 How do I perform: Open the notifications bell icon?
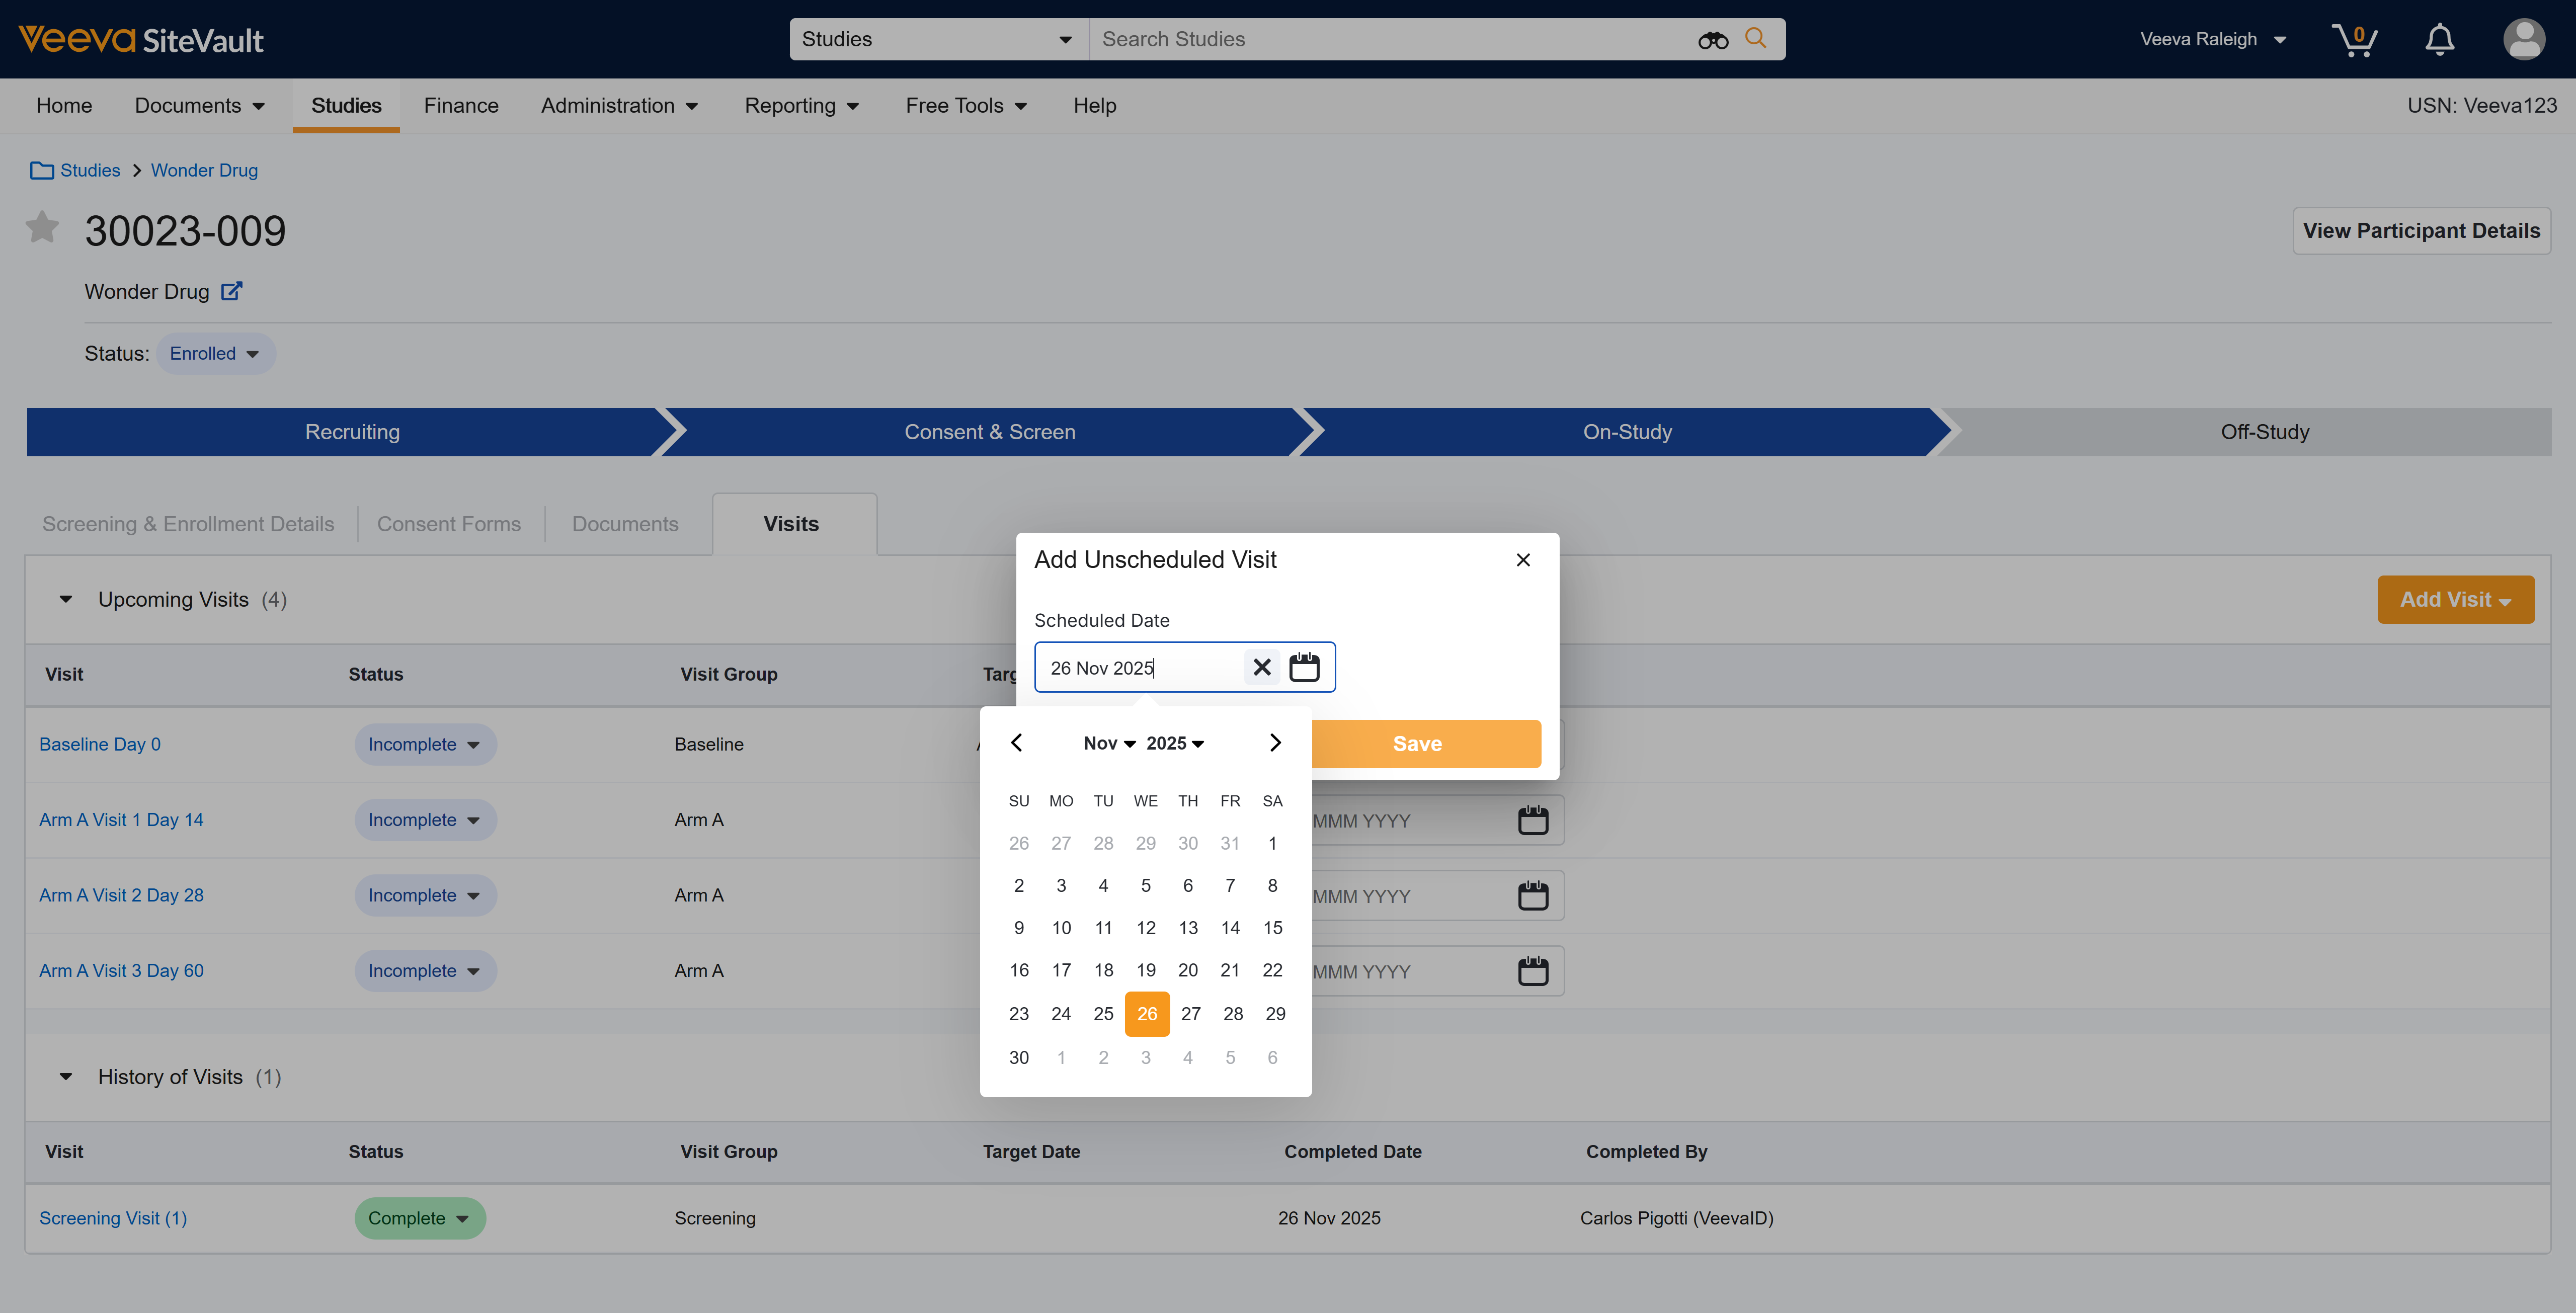[x=2439, y=39]
